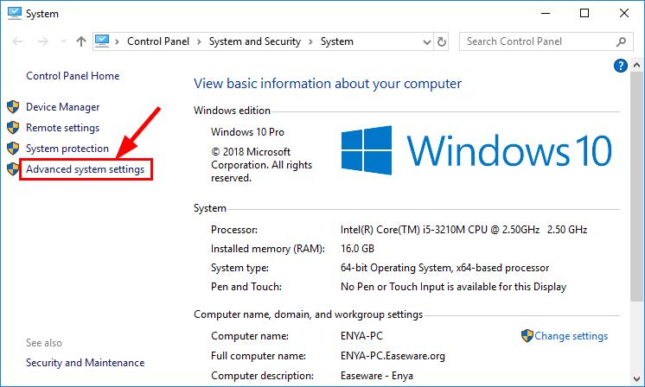Click the shield icon beside Advanced system settings
This screenshot has height=387, width=645.
coord(12,169)
